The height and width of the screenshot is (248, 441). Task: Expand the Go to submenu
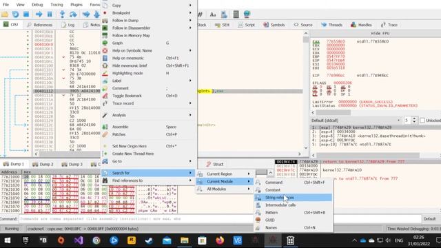tap(149, 161)
